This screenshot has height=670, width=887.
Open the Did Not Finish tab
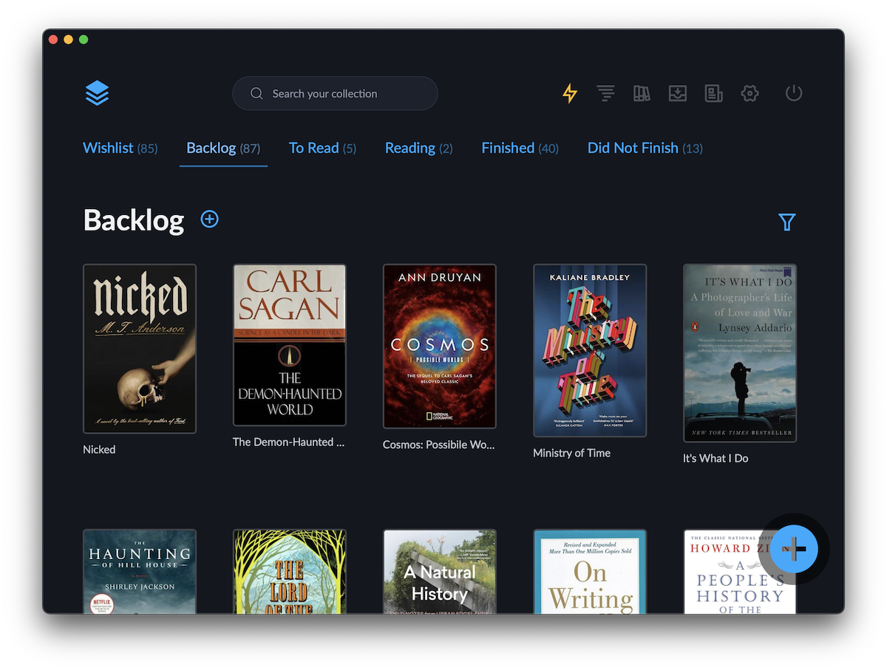click(645, 148)
